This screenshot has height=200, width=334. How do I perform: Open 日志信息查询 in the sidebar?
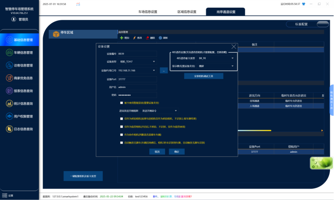click(19, 129)
